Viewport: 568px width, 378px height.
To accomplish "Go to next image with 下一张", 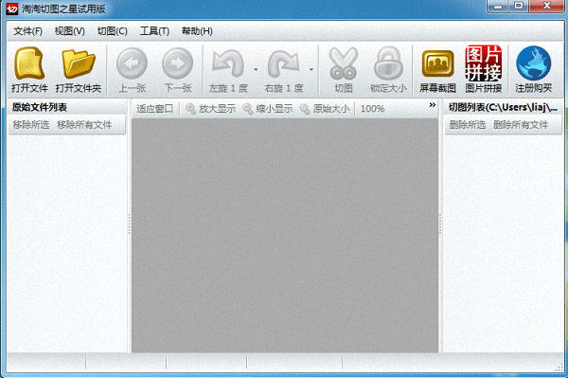I will (x=178, y=69).
